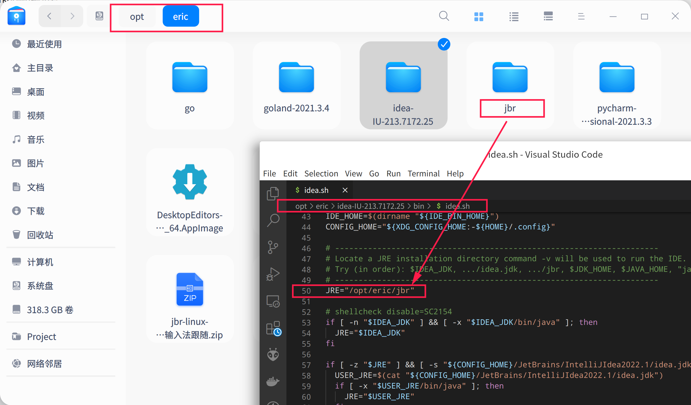The image size is (691, 405).
Task: Click opt in the path bar
Action: point(137,16)
